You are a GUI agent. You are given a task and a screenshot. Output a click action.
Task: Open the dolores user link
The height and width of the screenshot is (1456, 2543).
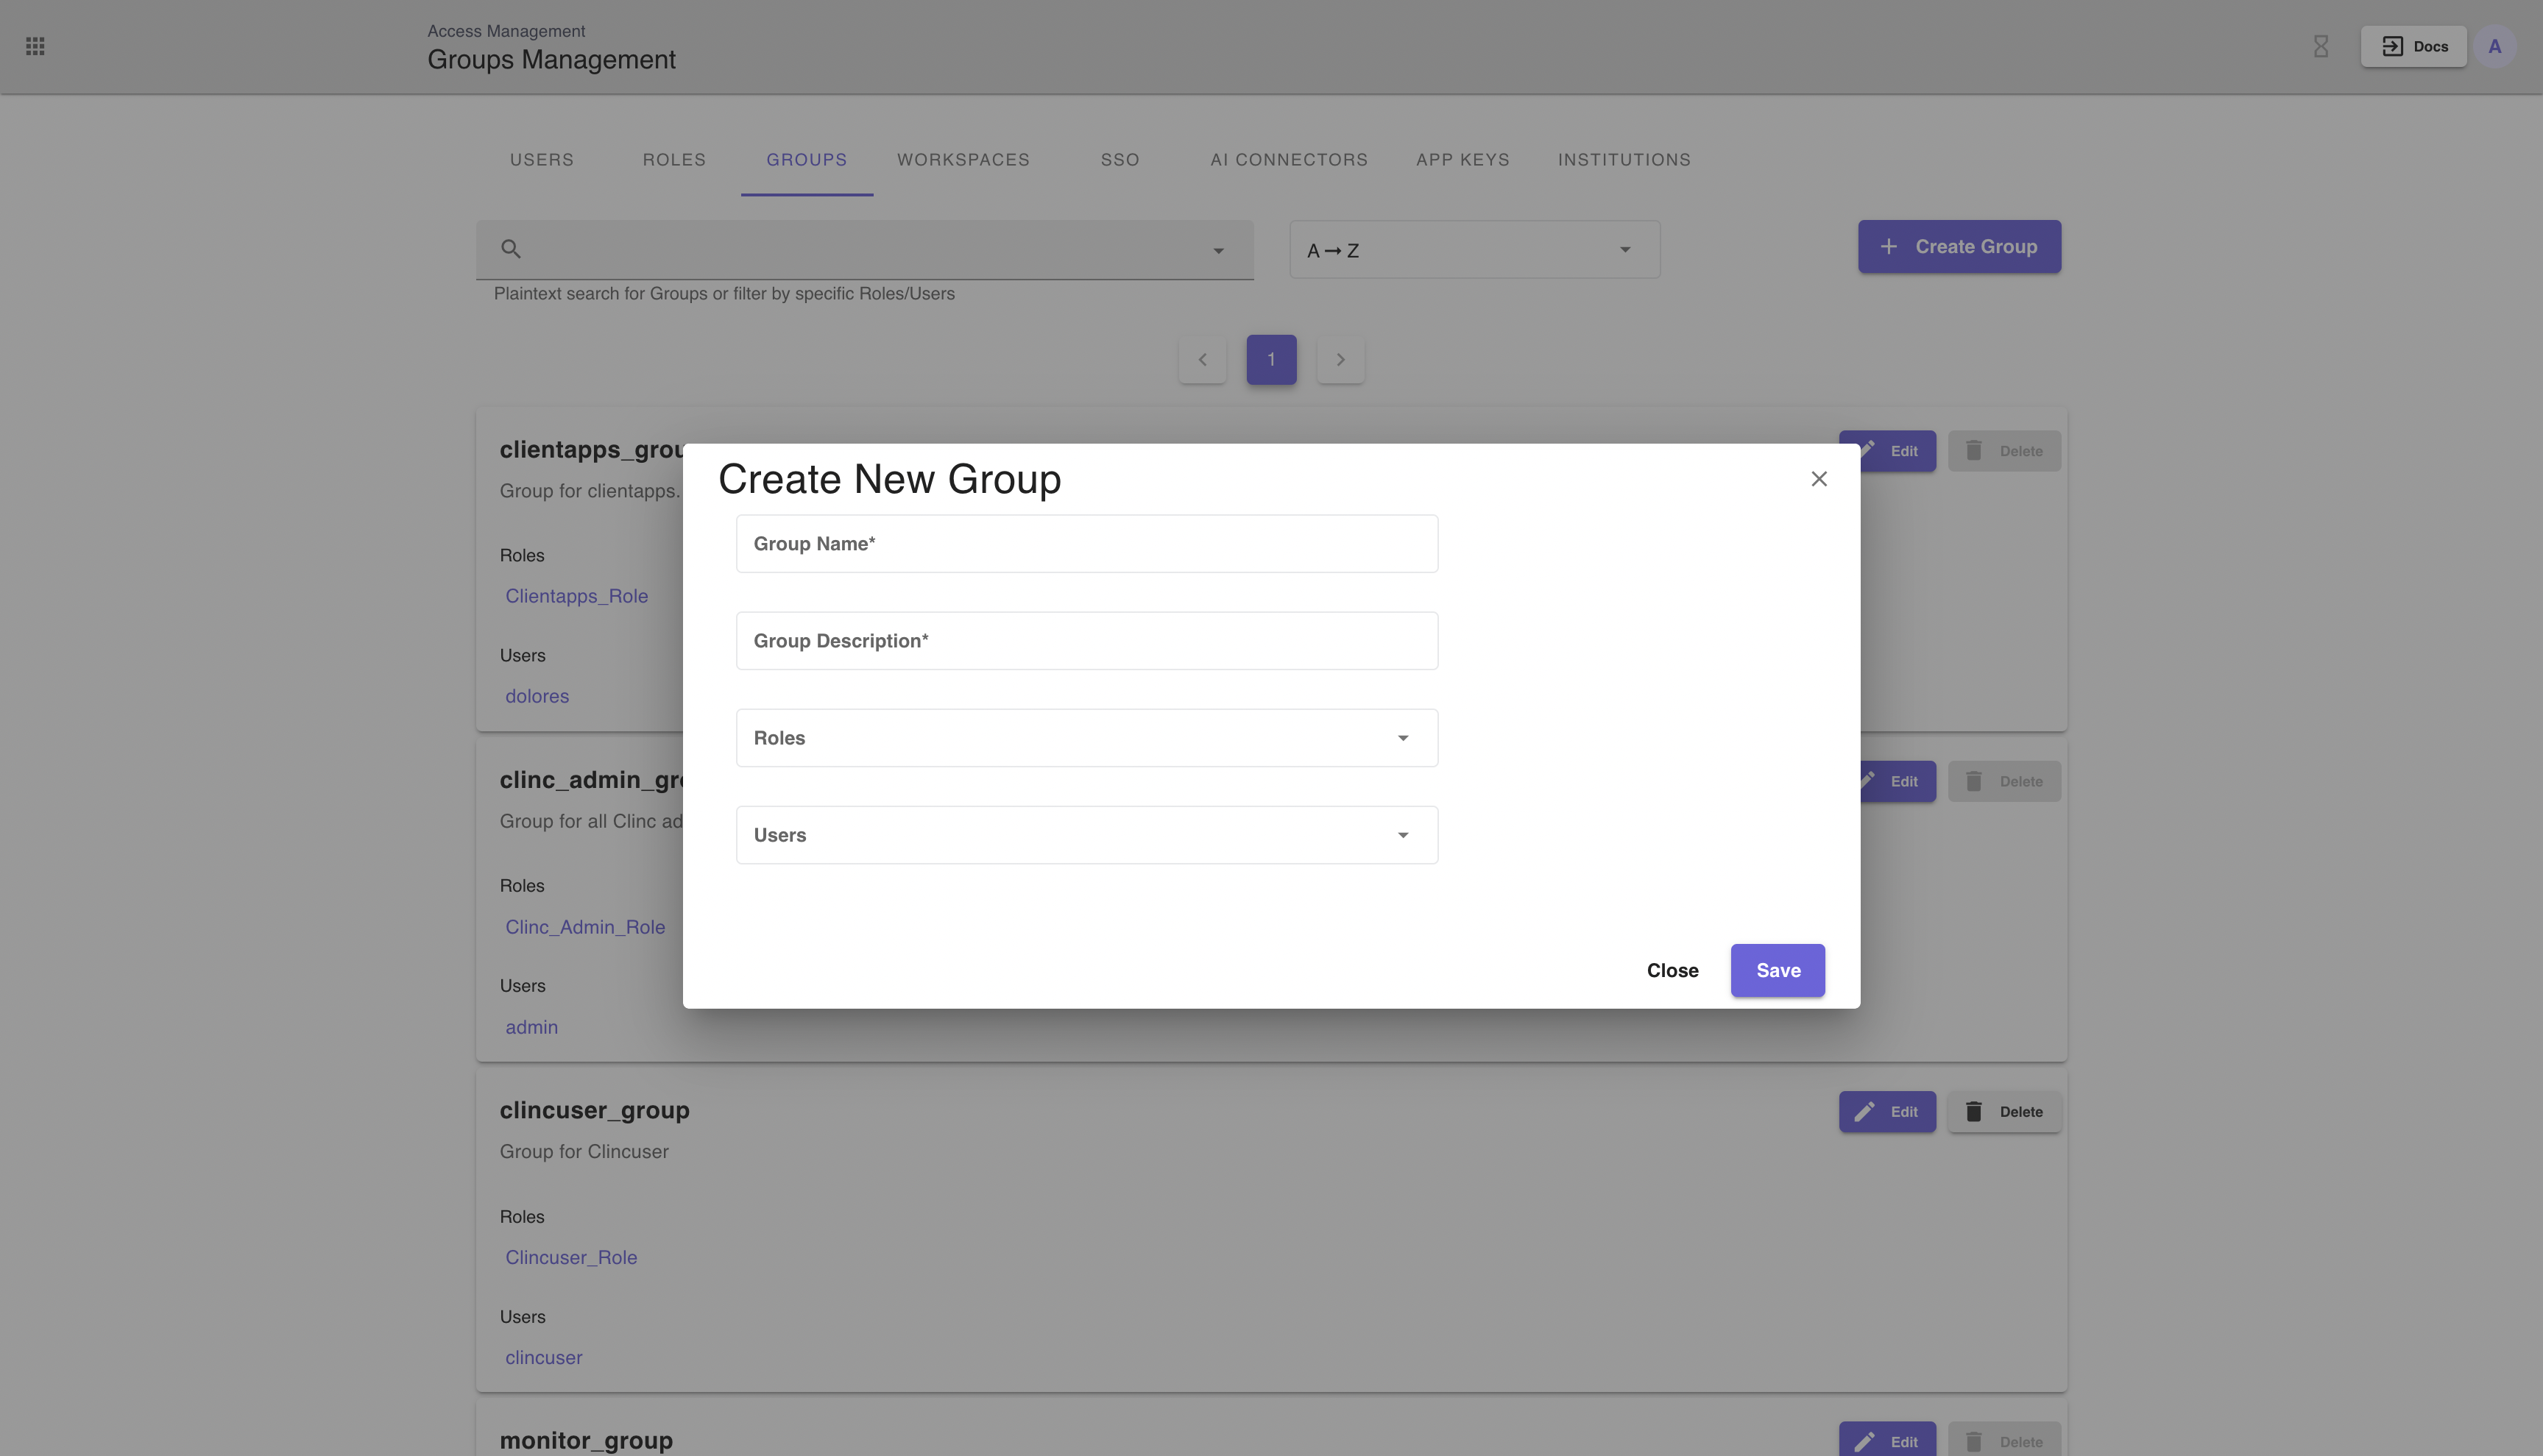[x=537, y=696]
